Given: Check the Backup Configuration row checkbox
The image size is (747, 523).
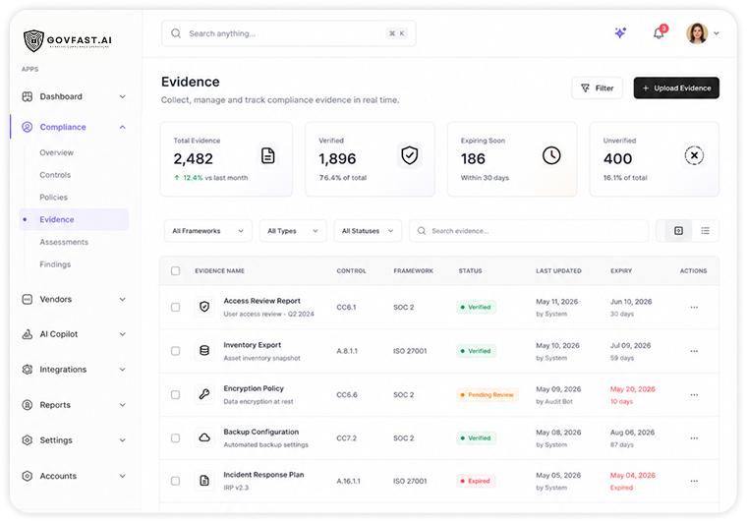Looking at the screenshot, I should [x=175, y=438].
